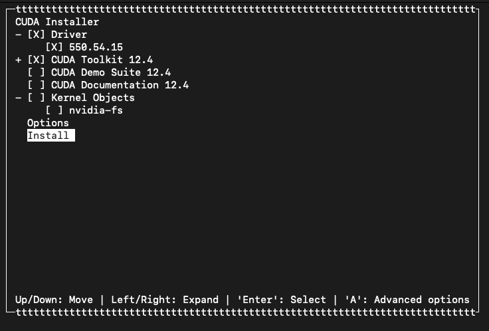Enable the CUDA Demo Suite 12.4 checkbox

[36, 72]
